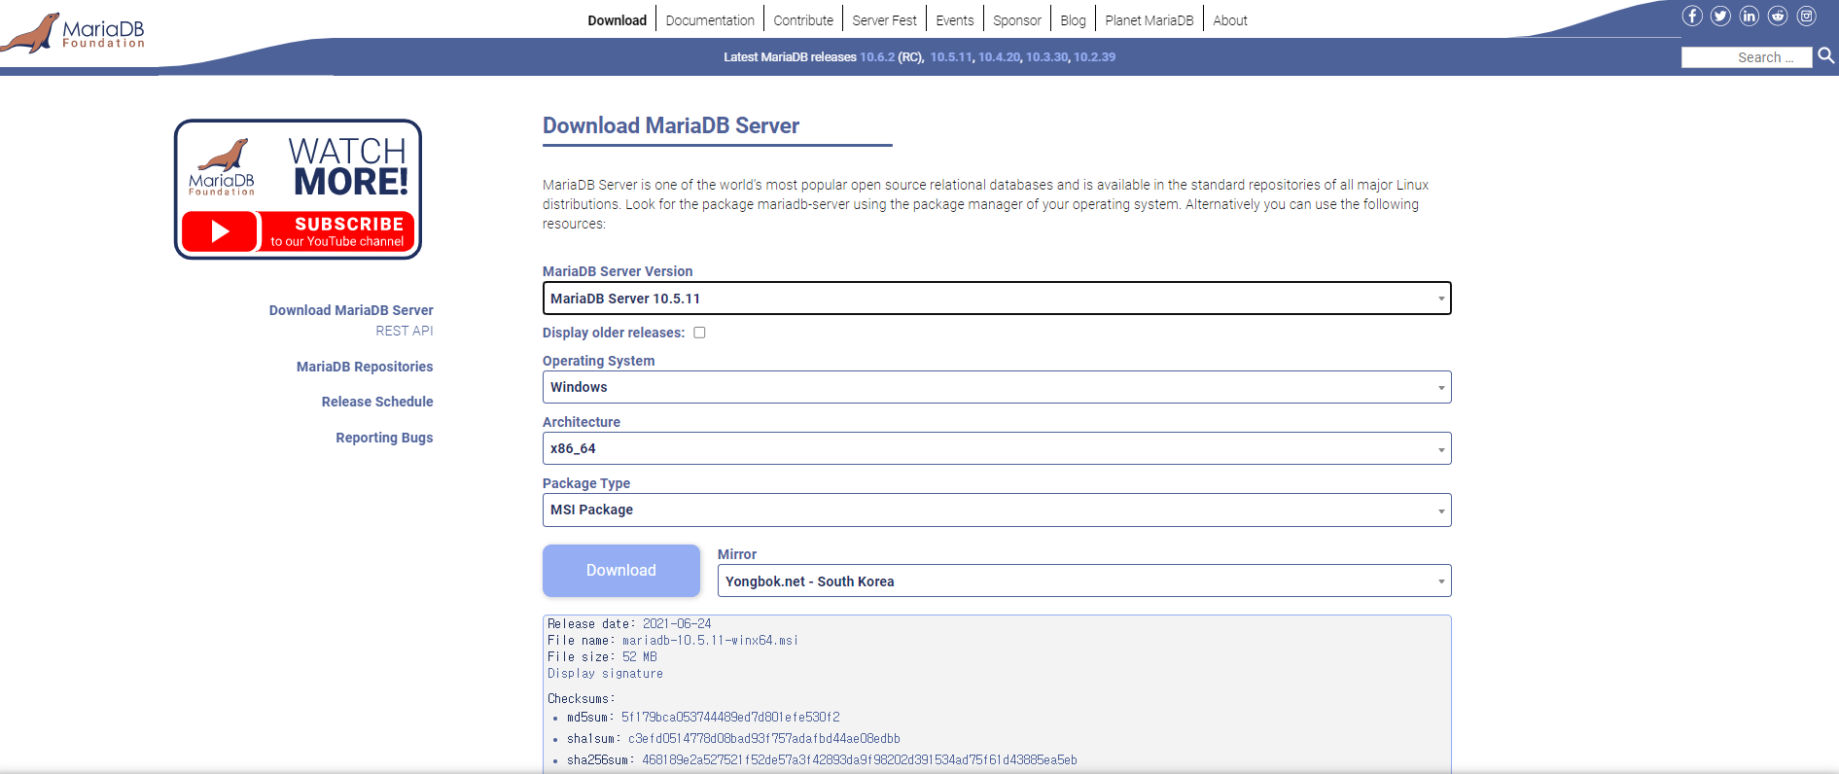Click the sha256sum checksum value
1839x774 pixels.
coord(860,760)
